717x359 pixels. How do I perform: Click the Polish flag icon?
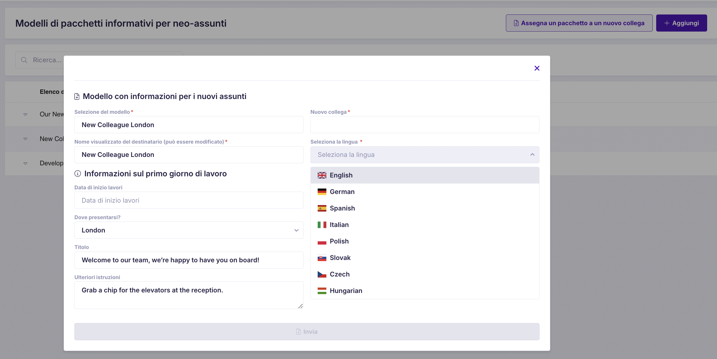tap(322, 241)
